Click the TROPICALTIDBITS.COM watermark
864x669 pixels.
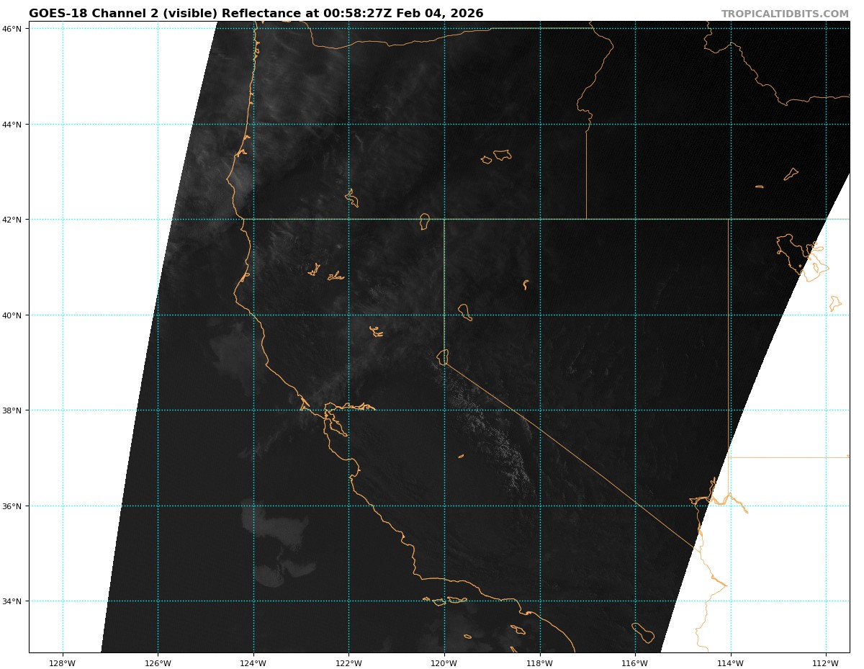click(785, 14)
